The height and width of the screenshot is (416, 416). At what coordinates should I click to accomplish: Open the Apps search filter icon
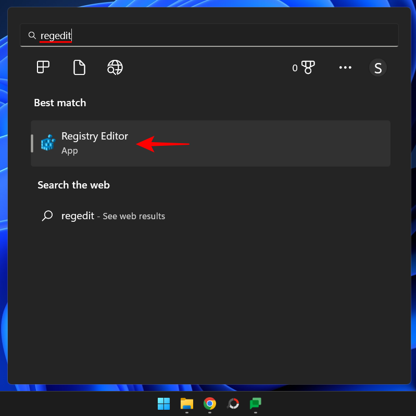point(43,67)
